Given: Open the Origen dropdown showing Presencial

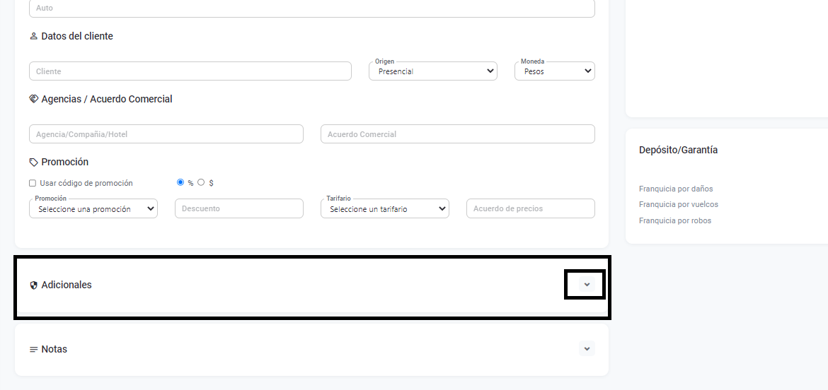Looking at the screenshot, I should 432,71.
